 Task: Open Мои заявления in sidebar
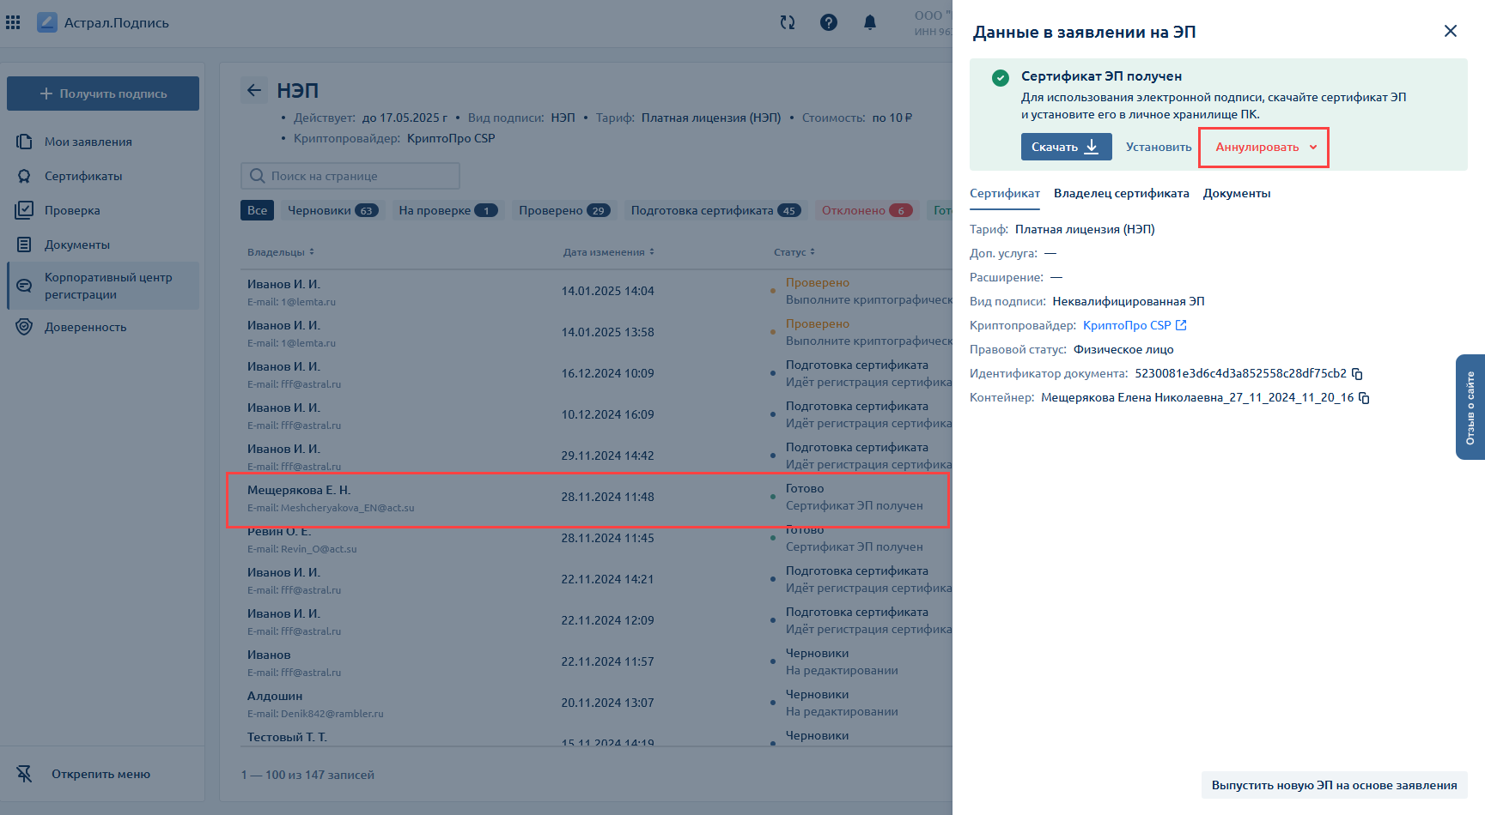[x=88, y=142]
